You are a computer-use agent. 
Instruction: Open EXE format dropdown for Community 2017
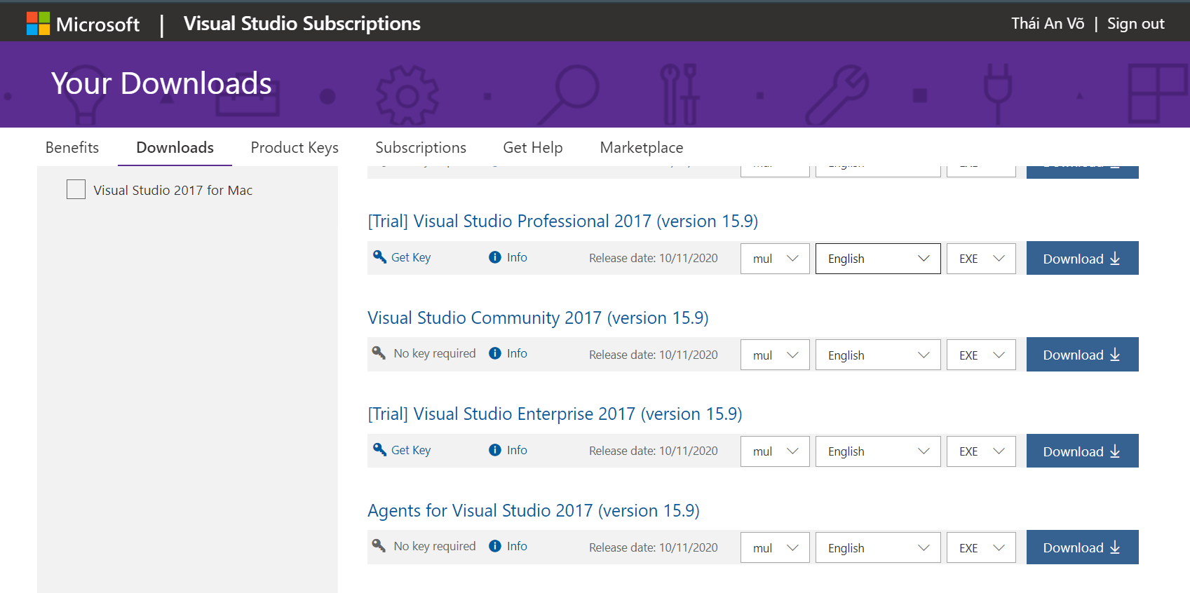pyautogui.click(x=981, y=355)
